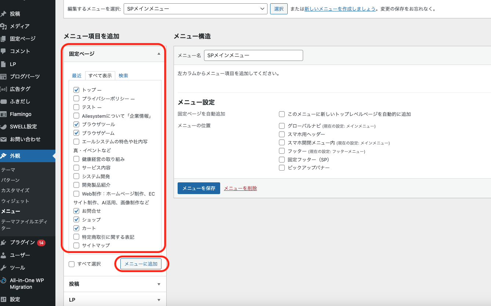
Task: Open the ユーザー person icon
Action: (3, 255)
